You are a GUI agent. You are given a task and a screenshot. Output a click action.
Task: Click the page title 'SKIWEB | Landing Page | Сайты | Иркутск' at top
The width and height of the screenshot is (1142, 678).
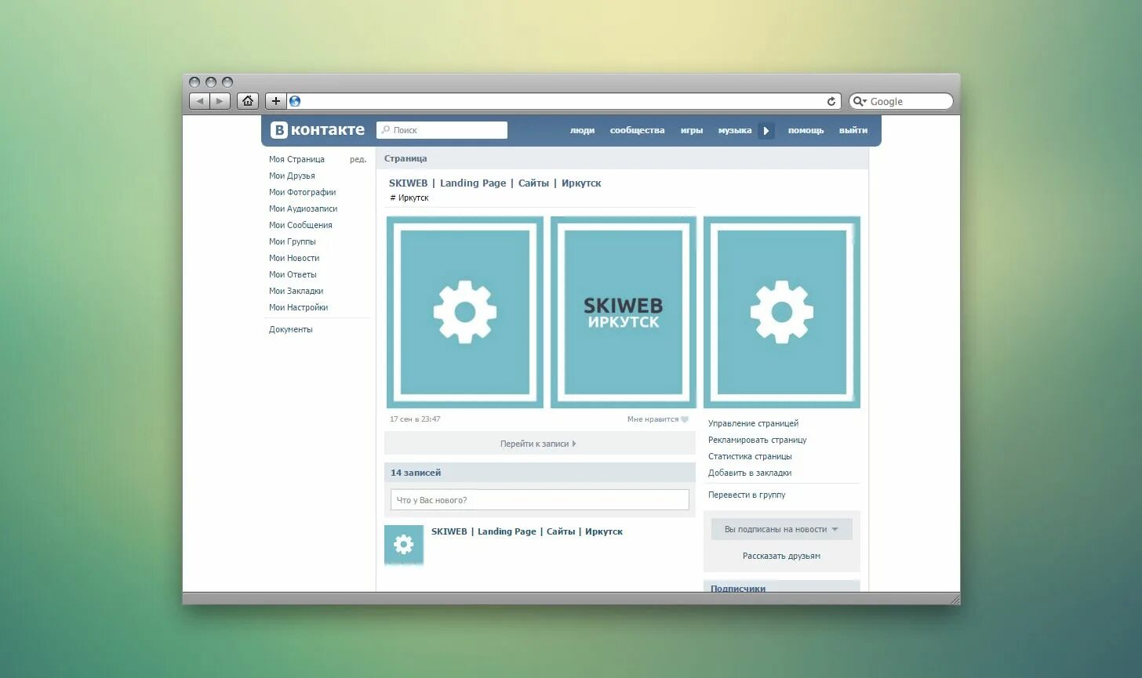pos(495,183)
